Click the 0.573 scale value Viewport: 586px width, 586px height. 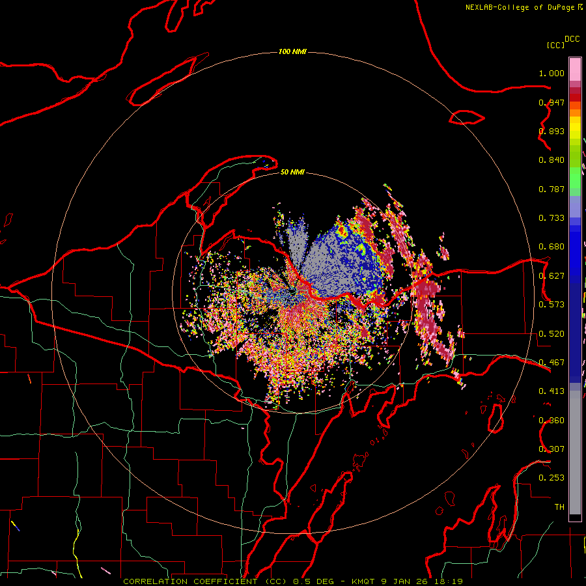551,305
